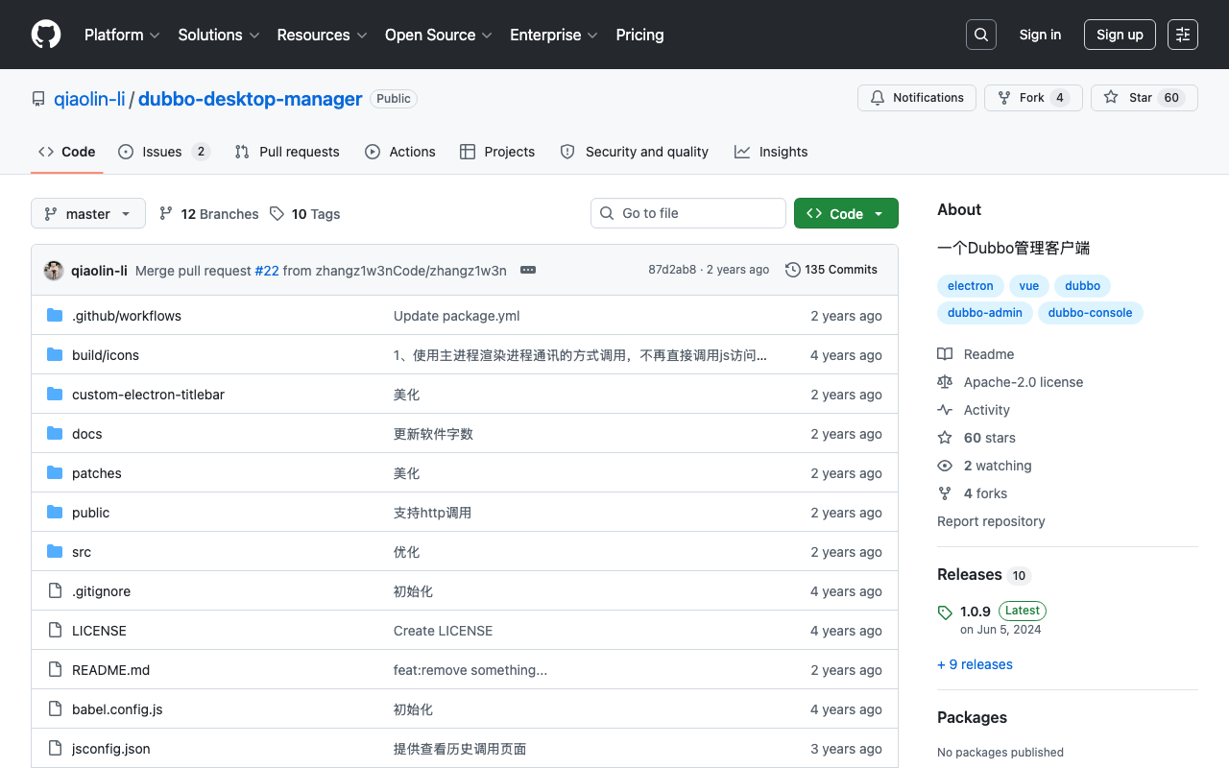Fork the repository
Viewport: 1229px width, 768px height.
point(1033,98)
